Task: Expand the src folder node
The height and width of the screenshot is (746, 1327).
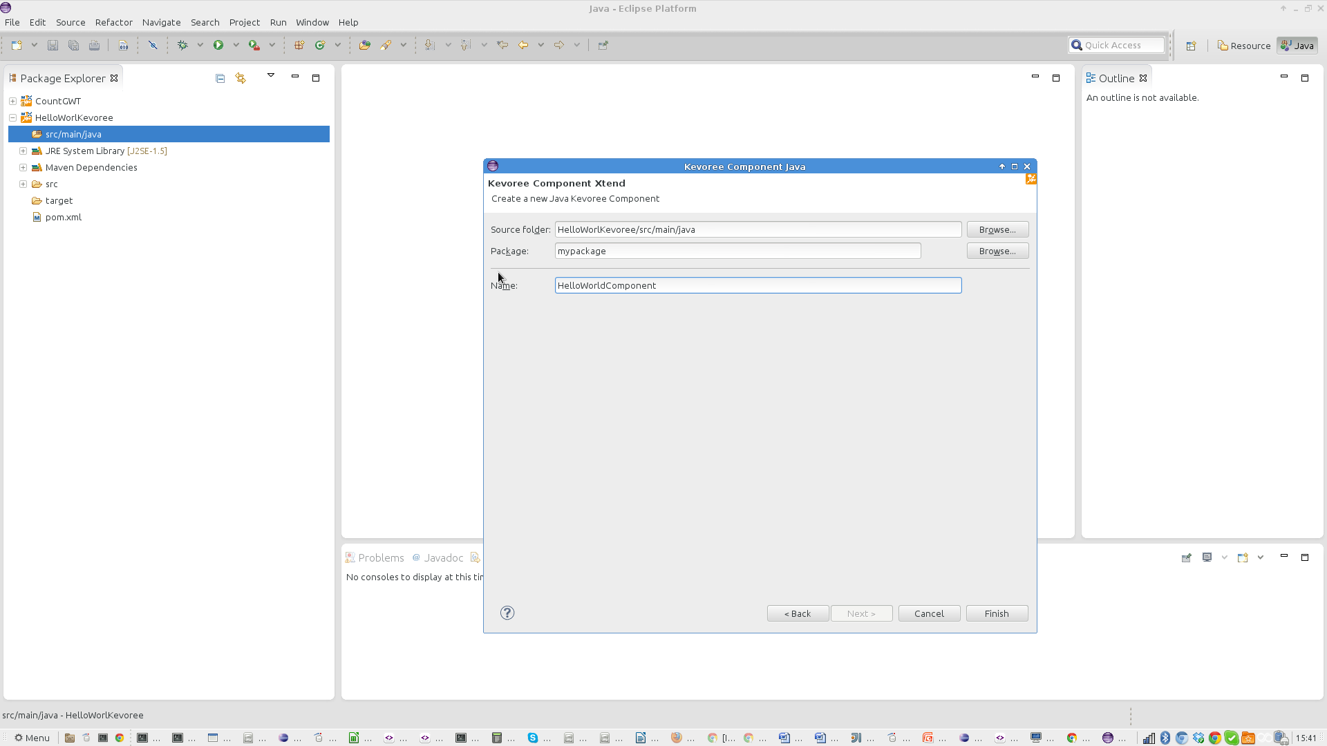Action: tap(23, 184)
